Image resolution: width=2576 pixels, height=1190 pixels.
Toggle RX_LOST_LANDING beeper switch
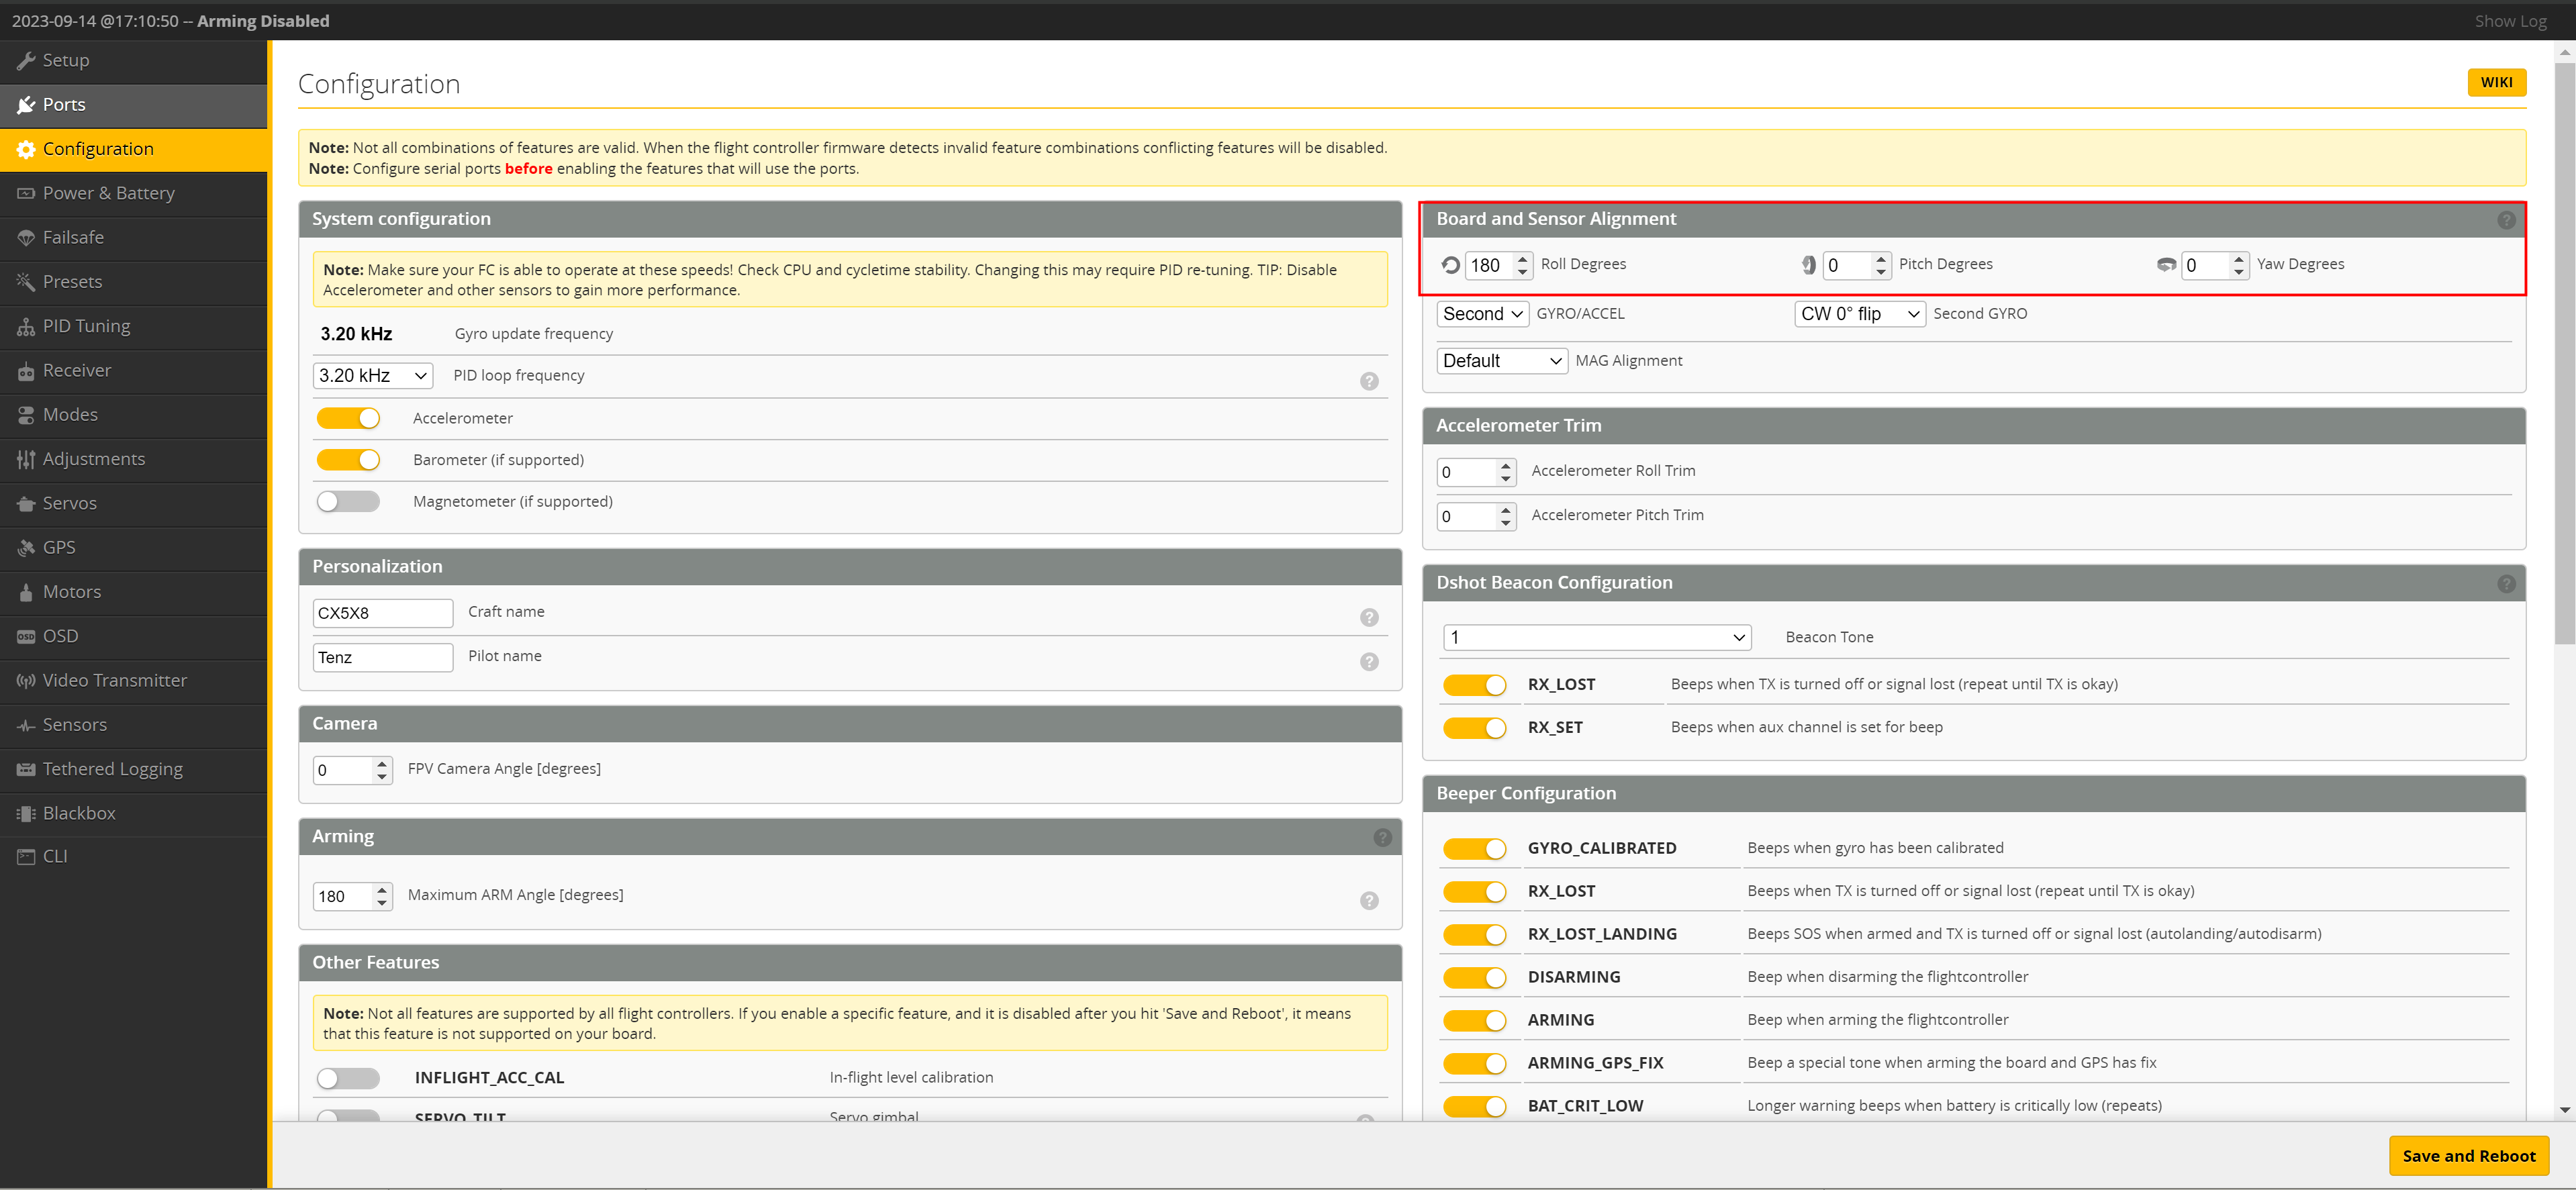[x=1474, y=935]
